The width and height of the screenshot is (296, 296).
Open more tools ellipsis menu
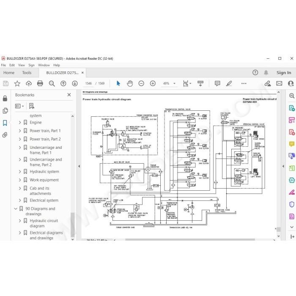tap(244, 83)
